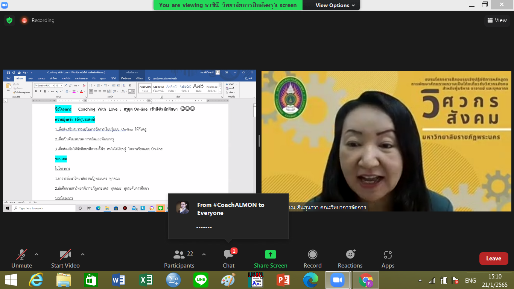Launch the LINE app in the taskbar
Viewport: 514px width, 289px height.
(x=201, y=280)
